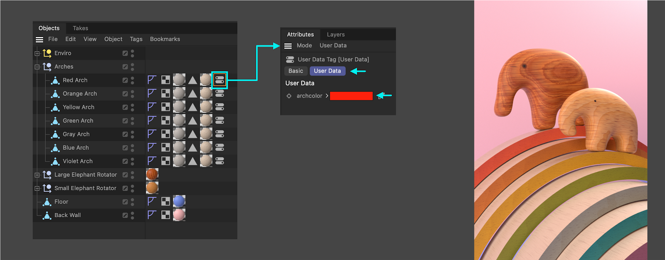Open the Objects panel hamburger menu

coord(39,40)
